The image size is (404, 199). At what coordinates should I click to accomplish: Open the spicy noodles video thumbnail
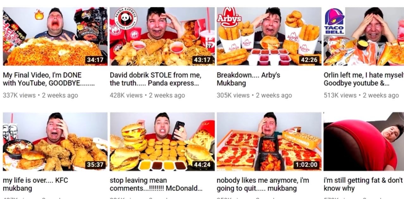[x=55, y=36]
